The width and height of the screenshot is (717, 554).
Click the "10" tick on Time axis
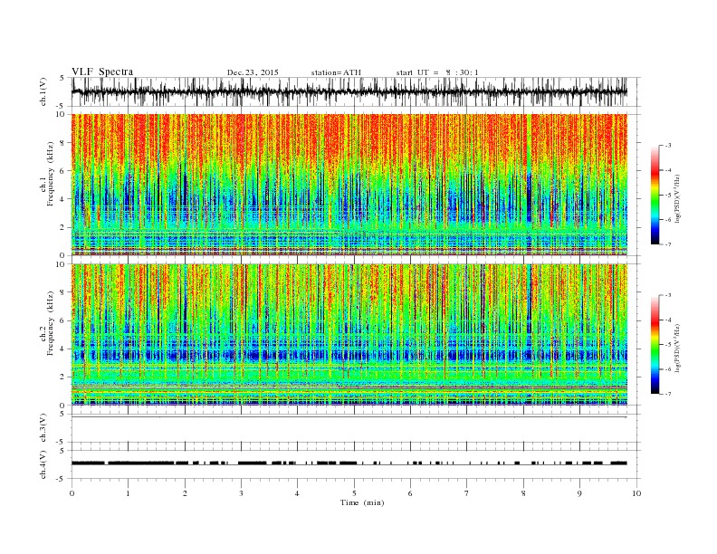coord(636,493)
